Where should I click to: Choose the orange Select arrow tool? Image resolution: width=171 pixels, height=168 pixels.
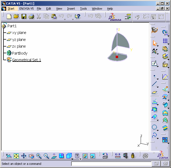point(154,43)
